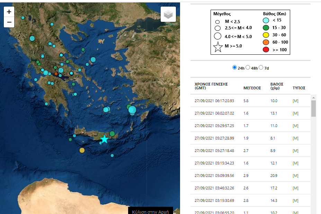Image resolution: width=321 pixels, height=214 pixels.
Task: Click the Κύλιση στην Αρχή button
Action: (x=150, y=211)
